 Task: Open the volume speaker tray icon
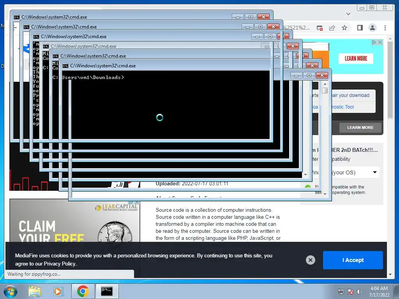pos(360,292)
